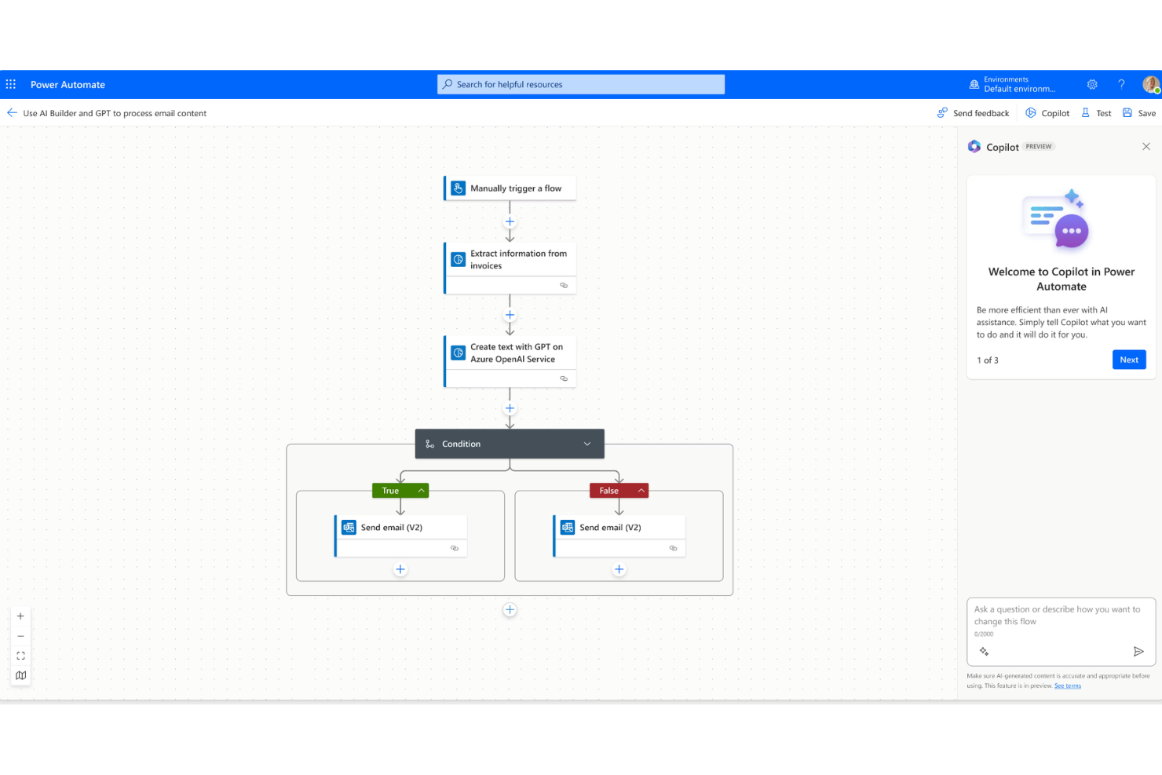The height and width of the screenshot is (775, 1162).
Task: Close the Copilot panel
Action: [x=1146, y=147]
